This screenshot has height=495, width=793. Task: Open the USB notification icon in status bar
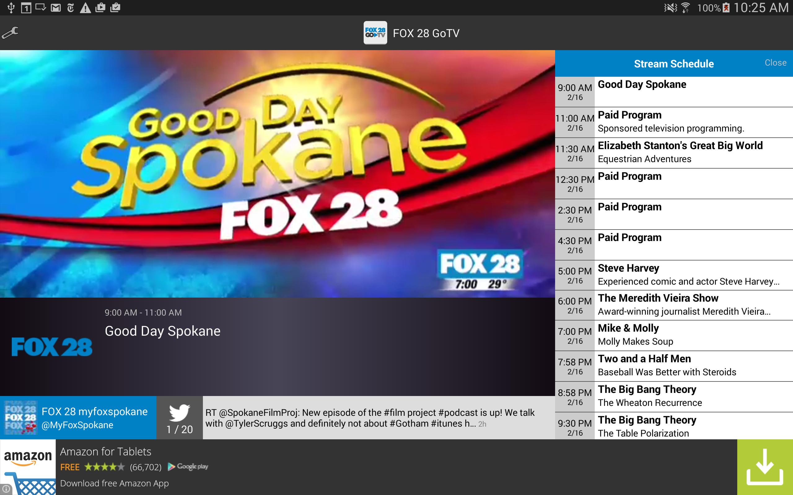click(x=11, y=7)
